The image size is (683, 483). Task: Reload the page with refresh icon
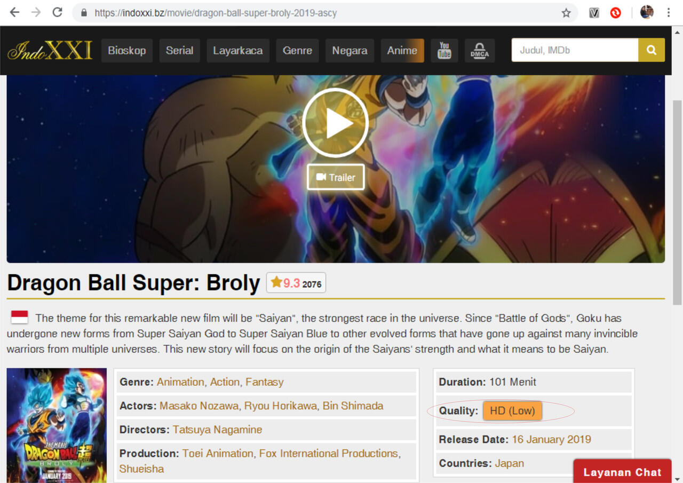58,12
